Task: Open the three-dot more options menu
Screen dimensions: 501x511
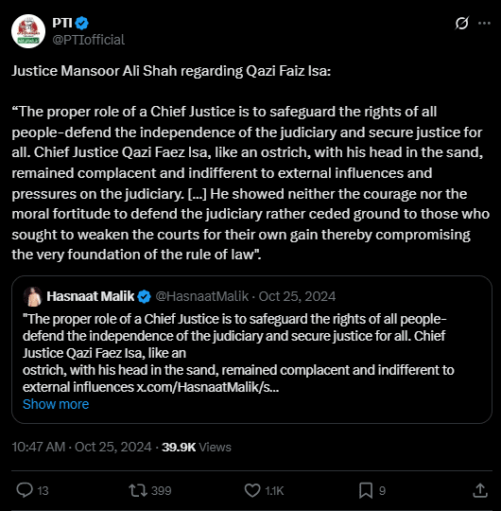Action: click(x=484, y=23)
